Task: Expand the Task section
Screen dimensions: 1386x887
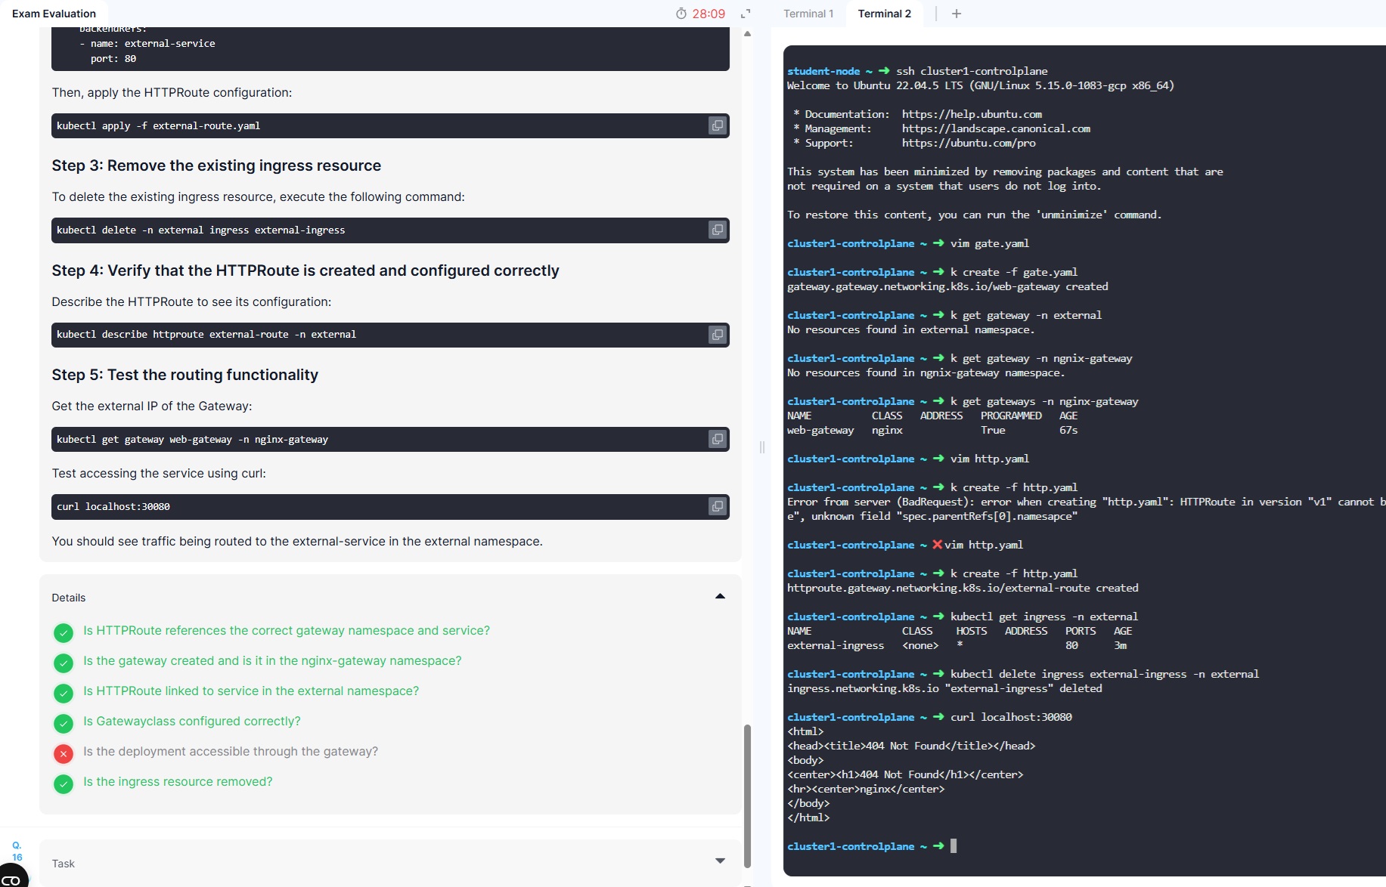Action: coord(720,861)
